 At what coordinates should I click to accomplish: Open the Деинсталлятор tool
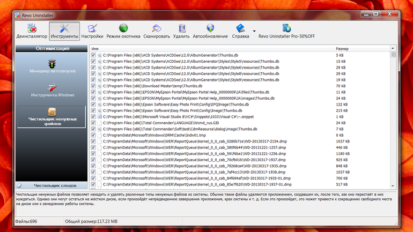point(32,31)
